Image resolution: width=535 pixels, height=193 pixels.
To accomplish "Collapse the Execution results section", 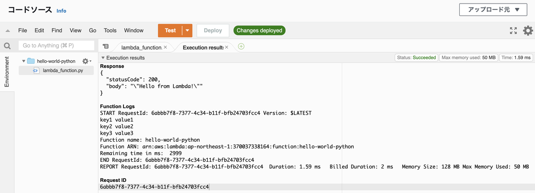I will tap(103, 58).
